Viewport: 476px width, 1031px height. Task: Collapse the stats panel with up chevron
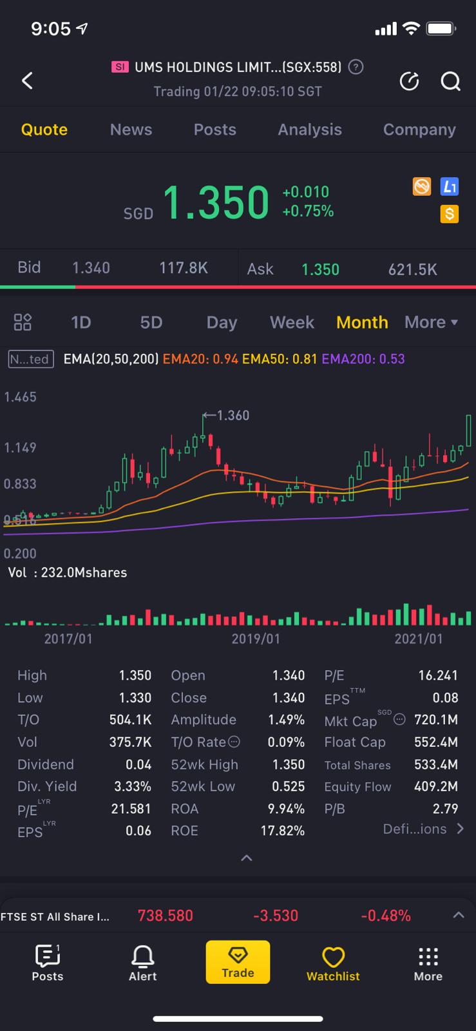[x=246, y=858]
